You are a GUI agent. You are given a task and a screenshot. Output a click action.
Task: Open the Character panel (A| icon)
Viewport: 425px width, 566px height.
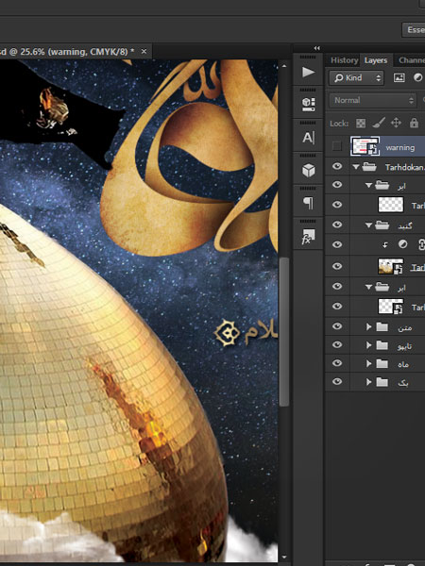tap(308, 137)
